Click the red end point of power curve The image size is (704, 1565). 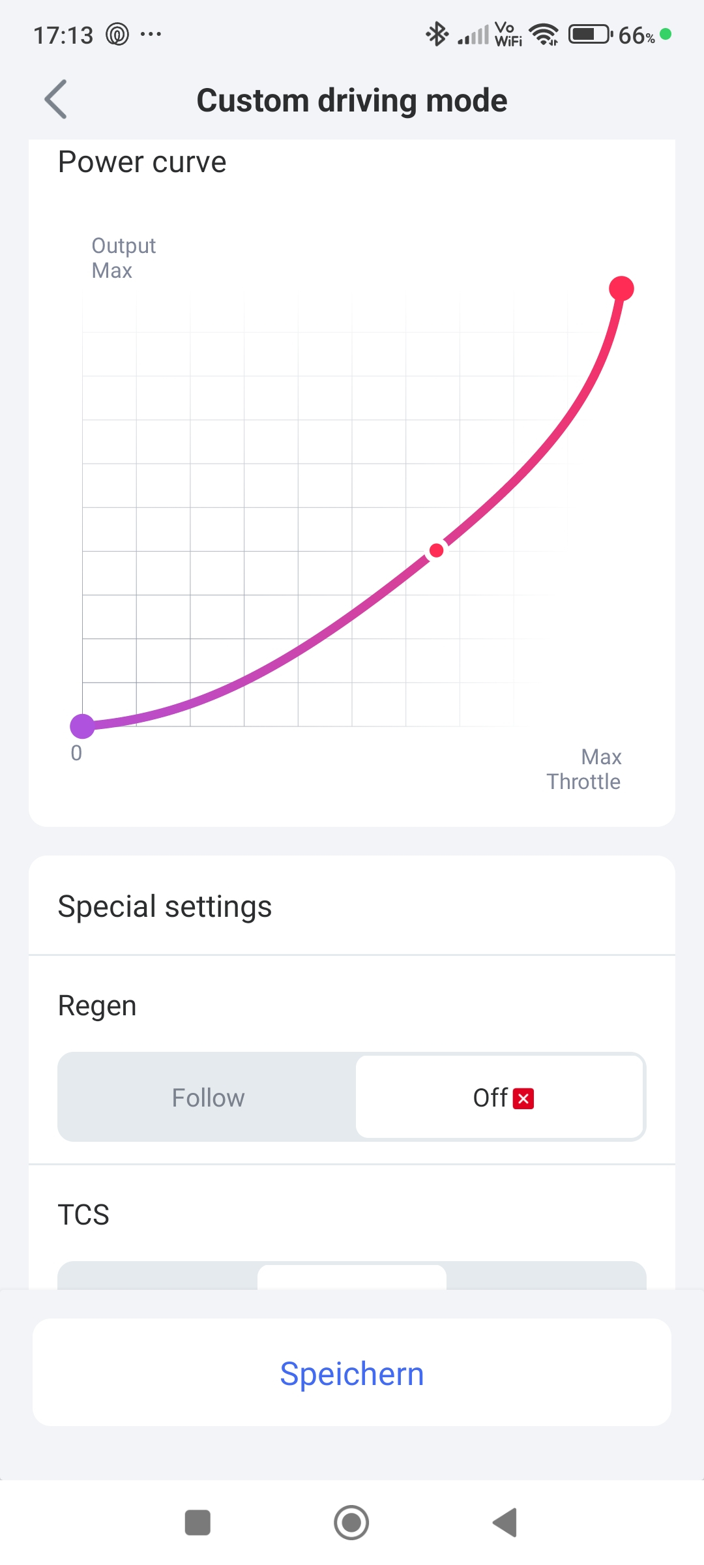pyautogui.click(x=621, y=288)
